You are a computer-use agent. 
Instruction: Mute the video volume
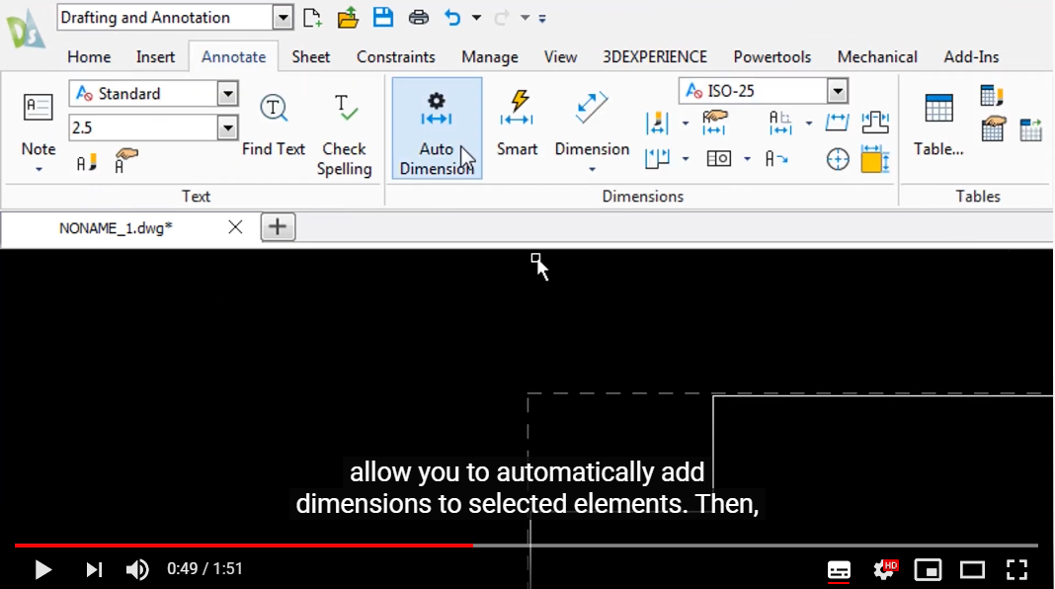click(137, 569)
